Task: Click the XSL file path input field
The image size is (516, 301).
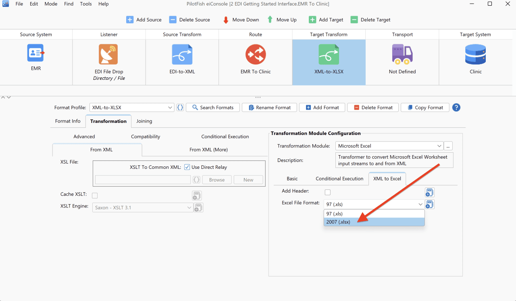Action: 143,180
